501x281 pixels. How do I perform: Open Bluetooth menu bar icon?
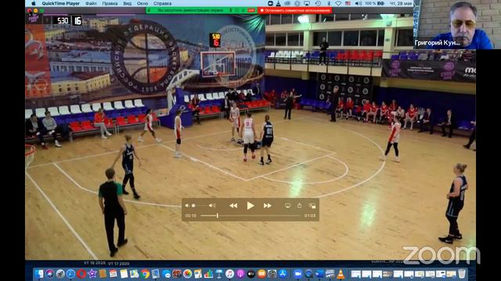point(329,3)
